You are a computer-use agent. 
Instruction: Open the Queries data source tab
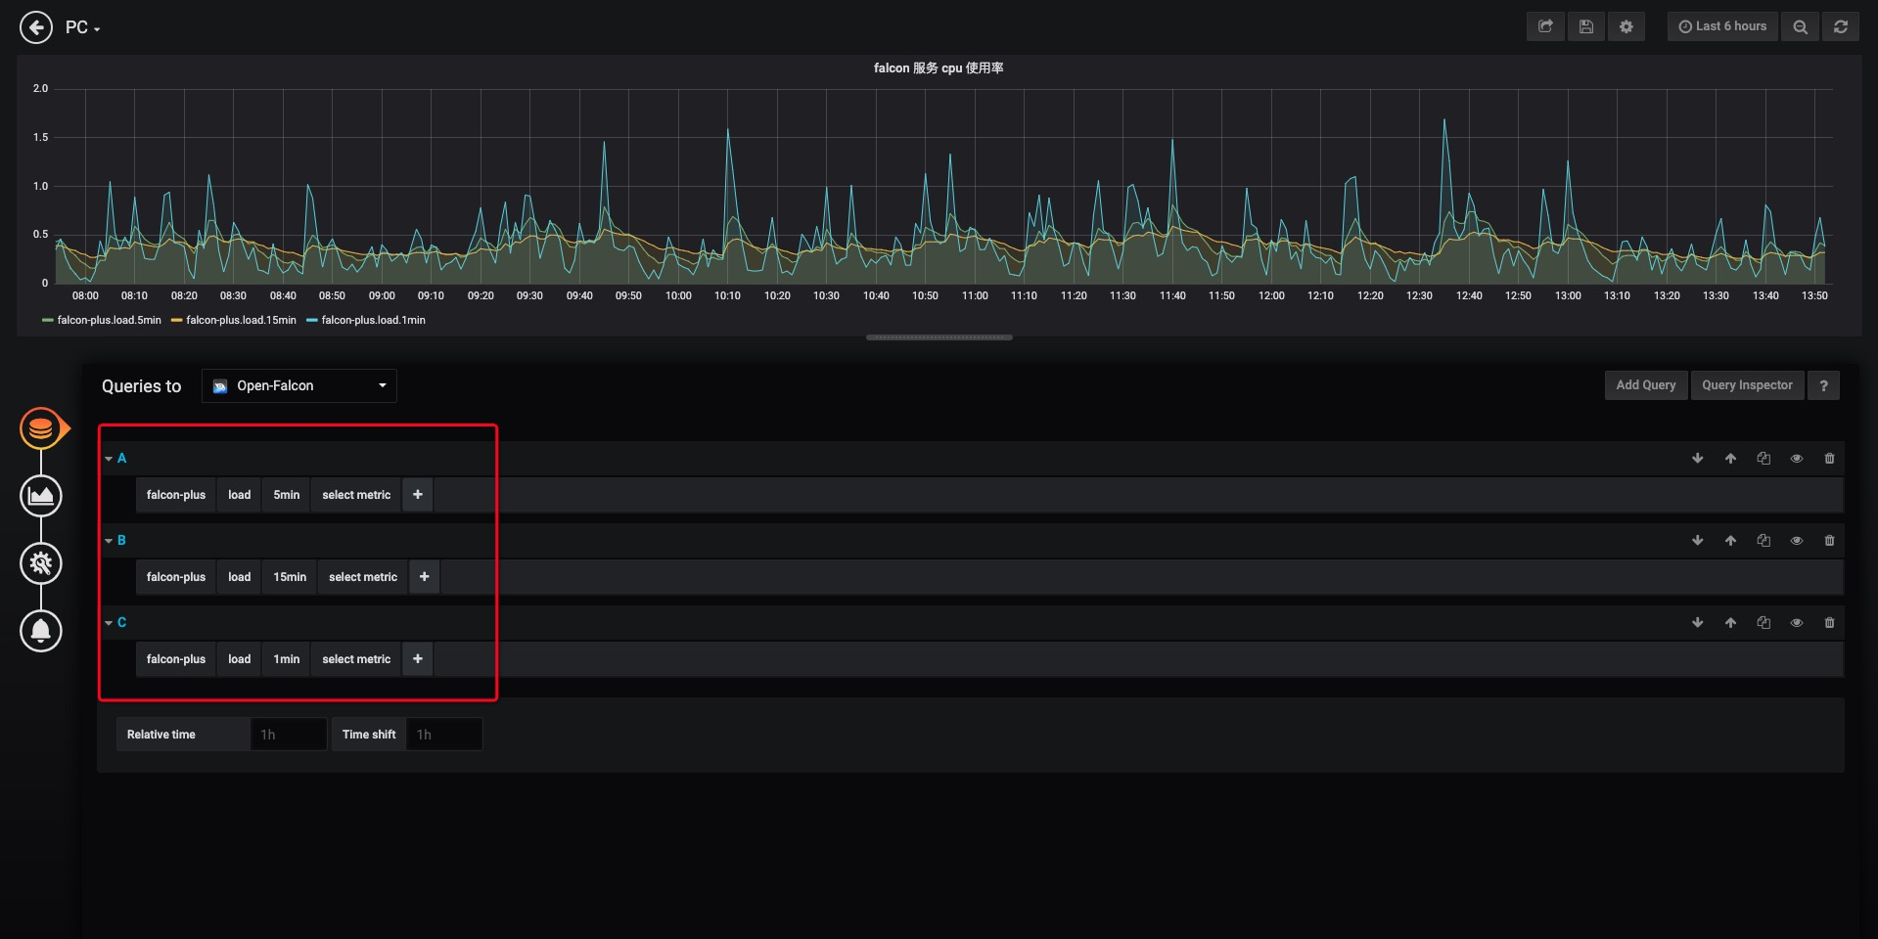pos(41,428)
